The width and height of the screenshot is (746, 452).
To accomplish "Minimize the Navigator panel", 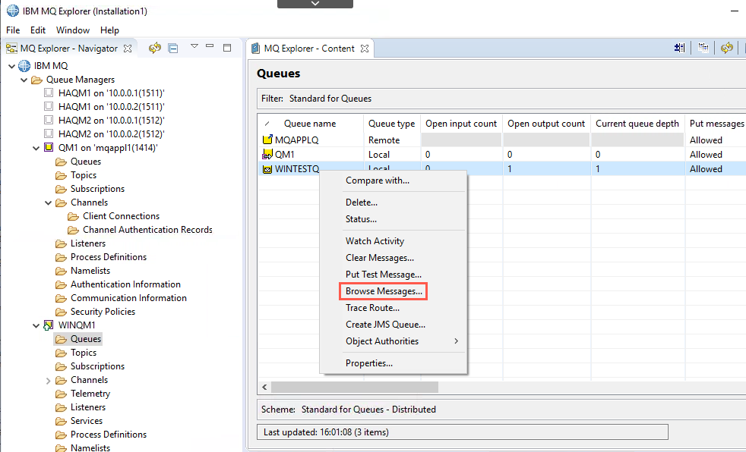I will click(x=210, y=46).
